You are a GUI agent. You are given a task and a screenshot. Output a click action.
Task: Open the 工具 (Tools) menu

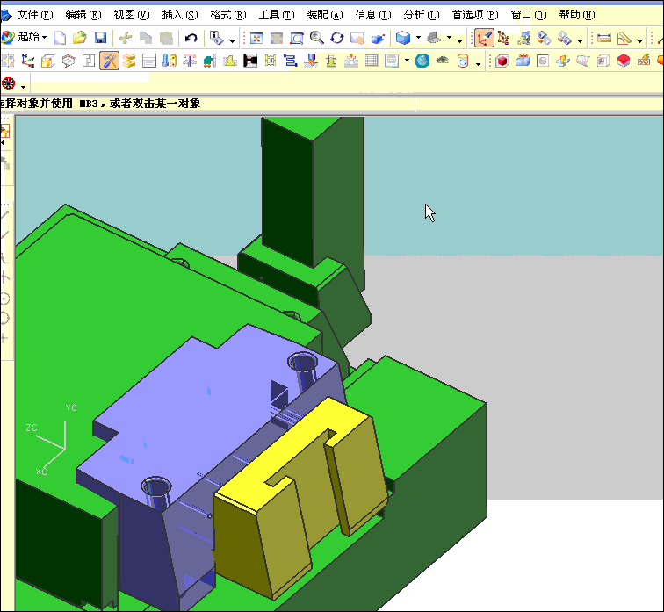pyautogui.click(x=276, y=15)
